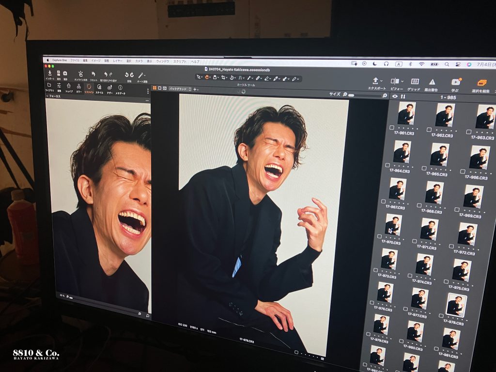Select the crop tool

point(223,77)
